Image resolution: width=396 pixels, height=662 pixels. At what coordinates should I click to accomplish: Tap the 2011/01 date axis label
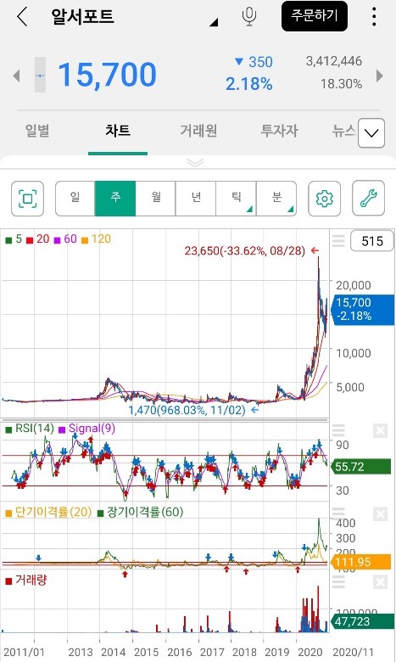[x=24, y=652]
